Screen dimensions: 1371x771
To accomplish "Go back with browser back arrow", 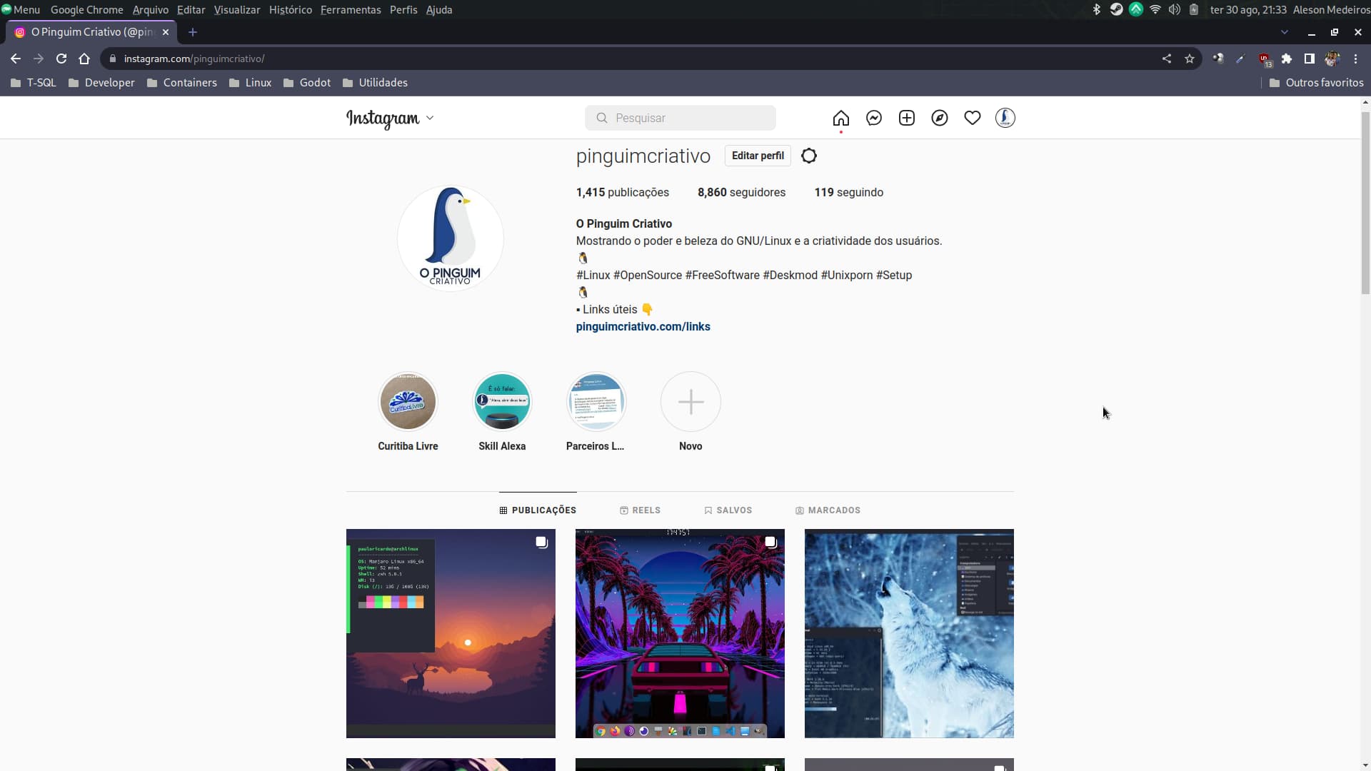I will (x=16, y=59).
